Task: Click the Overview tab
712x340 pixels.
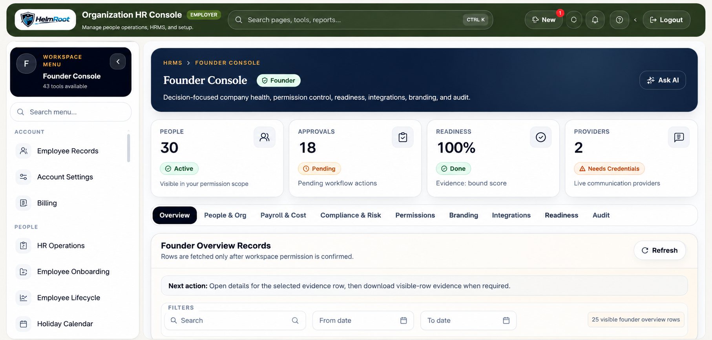Action: pos(175,215)
